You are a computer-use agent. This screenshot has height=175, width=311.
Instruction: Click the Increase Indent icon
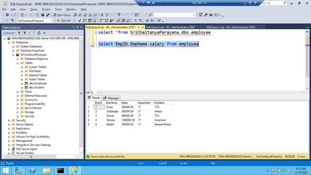pyautogui.click(x=152, y=20)
